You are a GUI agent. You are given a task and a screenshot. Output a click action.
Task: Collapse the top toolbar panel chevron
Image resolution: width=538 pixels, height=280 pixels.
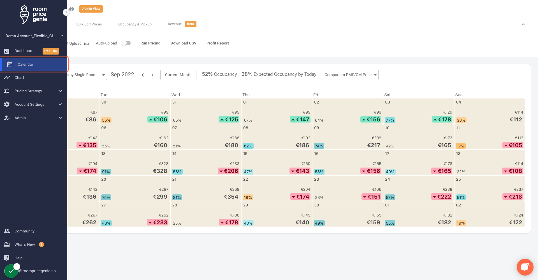pos(523,24)
